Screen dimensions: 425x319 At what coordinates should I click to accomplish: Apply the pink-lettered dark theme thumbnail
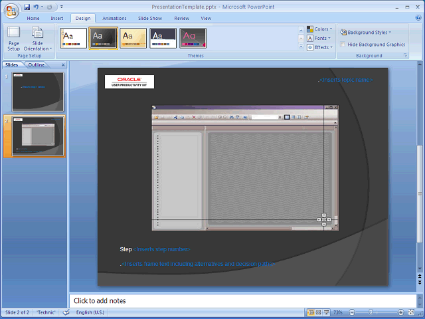point(193,38)
